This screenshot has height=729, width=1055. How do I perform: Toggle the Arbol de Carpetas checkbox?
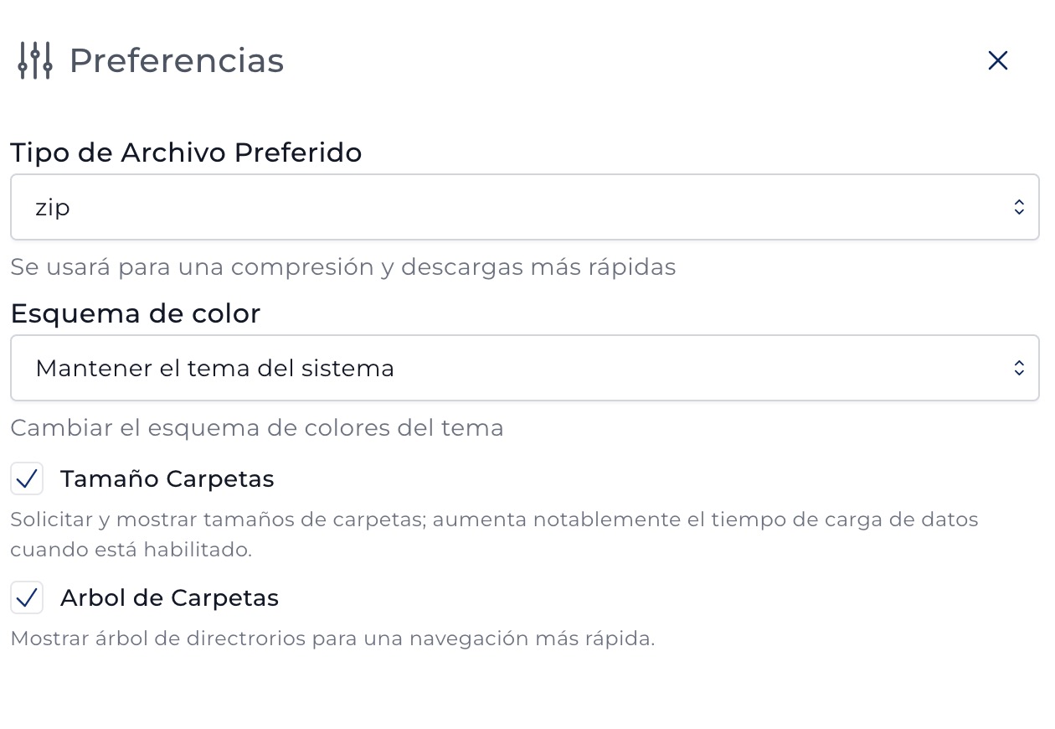click(x=27, y=598)
